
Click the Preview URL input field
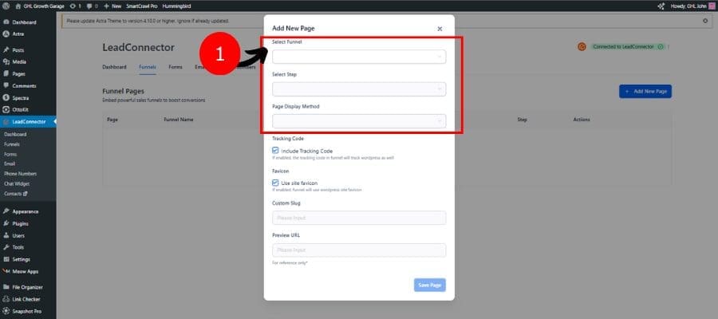point(359,250)
